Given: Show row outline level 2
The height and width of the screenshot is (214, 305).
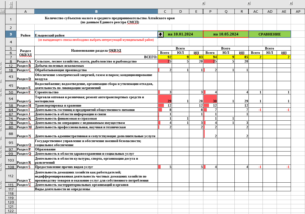Looking at the screenshot, I should [3, 11].
